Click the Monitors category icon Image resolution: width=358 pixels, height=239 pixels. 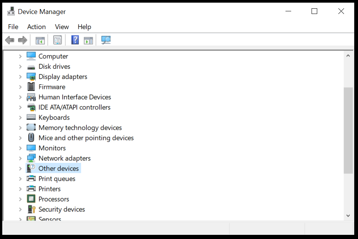pyautogui.click(x=31, y=148)
